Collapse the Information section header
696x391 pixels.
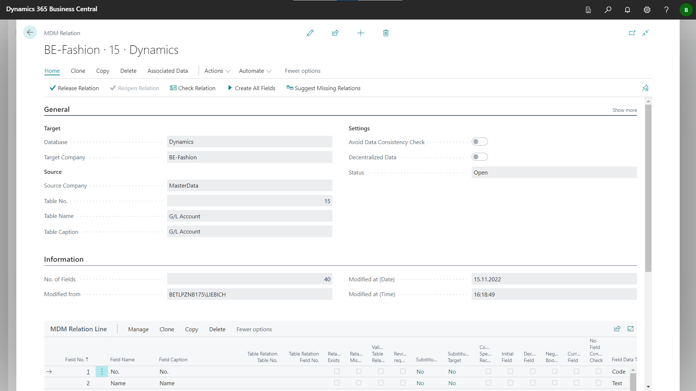(x=64, y=259)
